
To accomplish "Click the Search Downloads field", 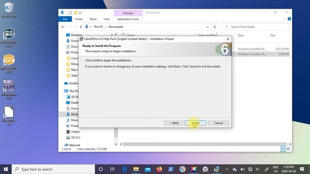I will (255, 27).
